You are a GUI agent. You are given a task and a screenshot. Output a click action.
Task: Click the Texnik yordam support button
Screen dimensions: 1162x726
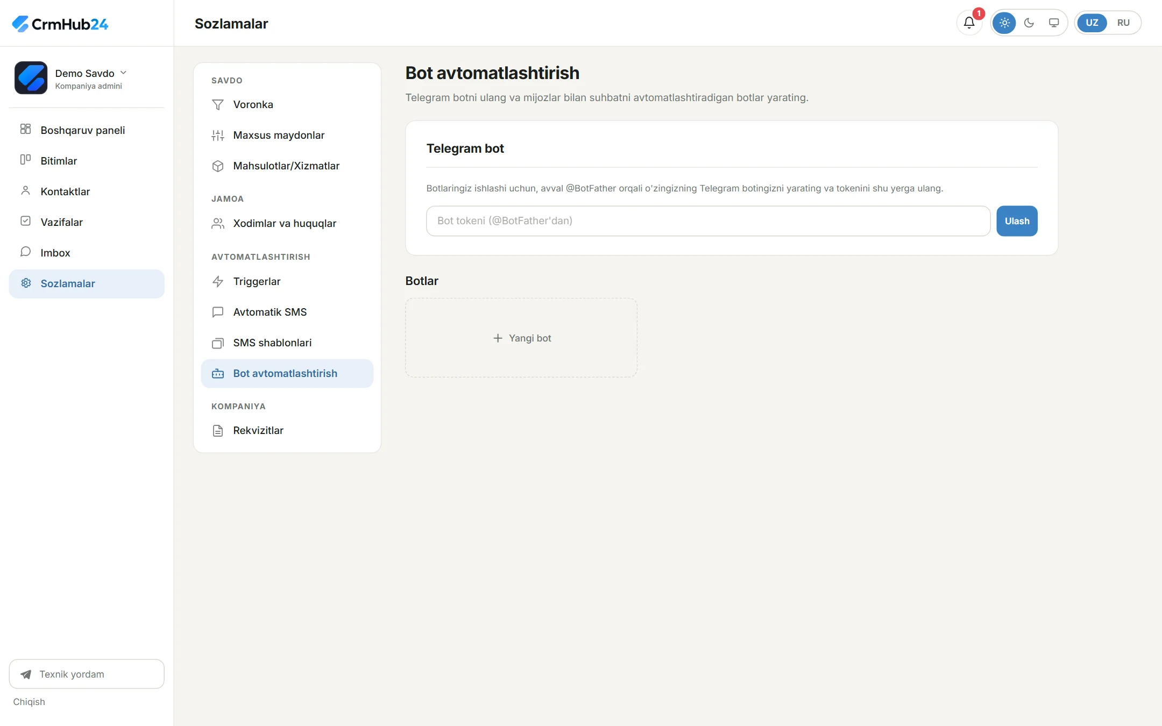tap(87, 674)
